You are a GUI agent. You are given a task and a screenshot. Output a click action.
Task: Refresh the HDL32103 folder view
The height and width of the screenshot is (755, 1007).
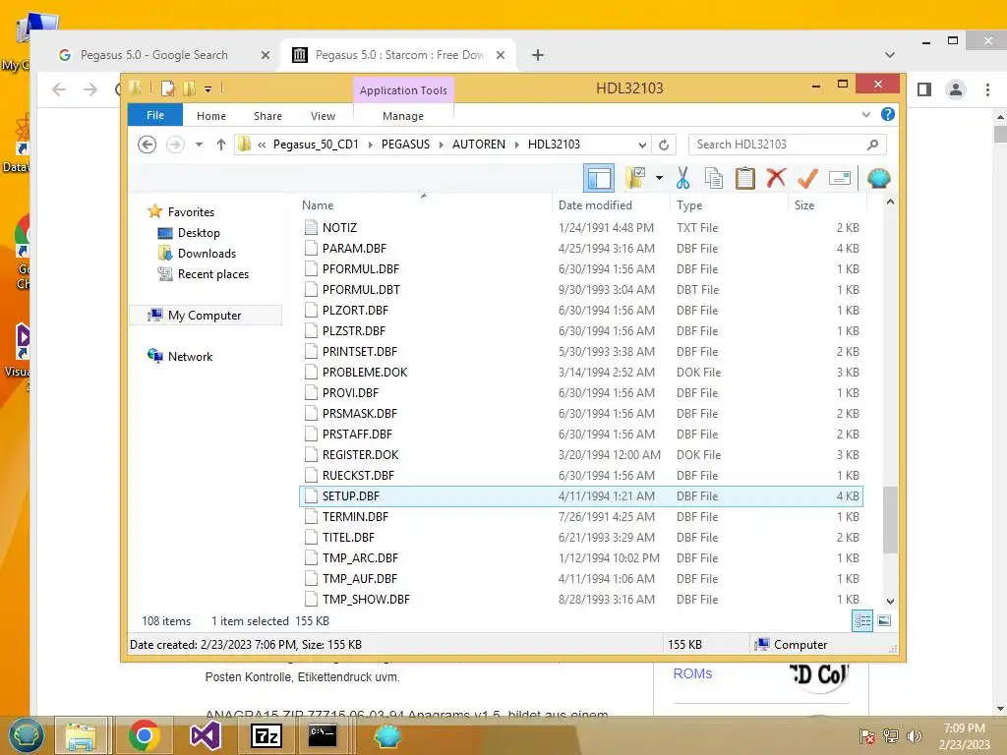point(664,145)
